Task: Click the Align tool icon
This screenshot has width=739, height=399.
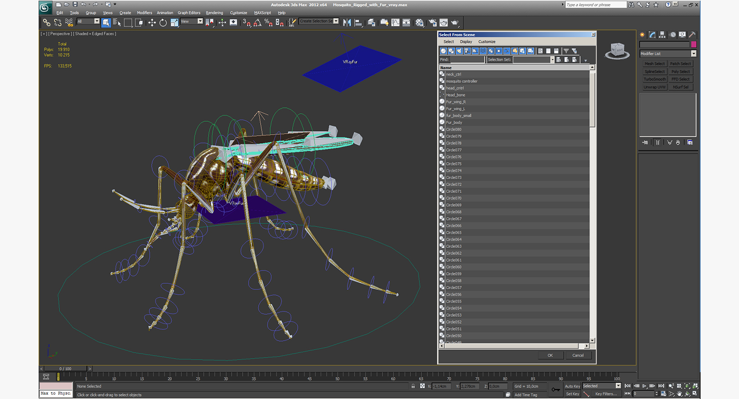Action: (358, 22)
